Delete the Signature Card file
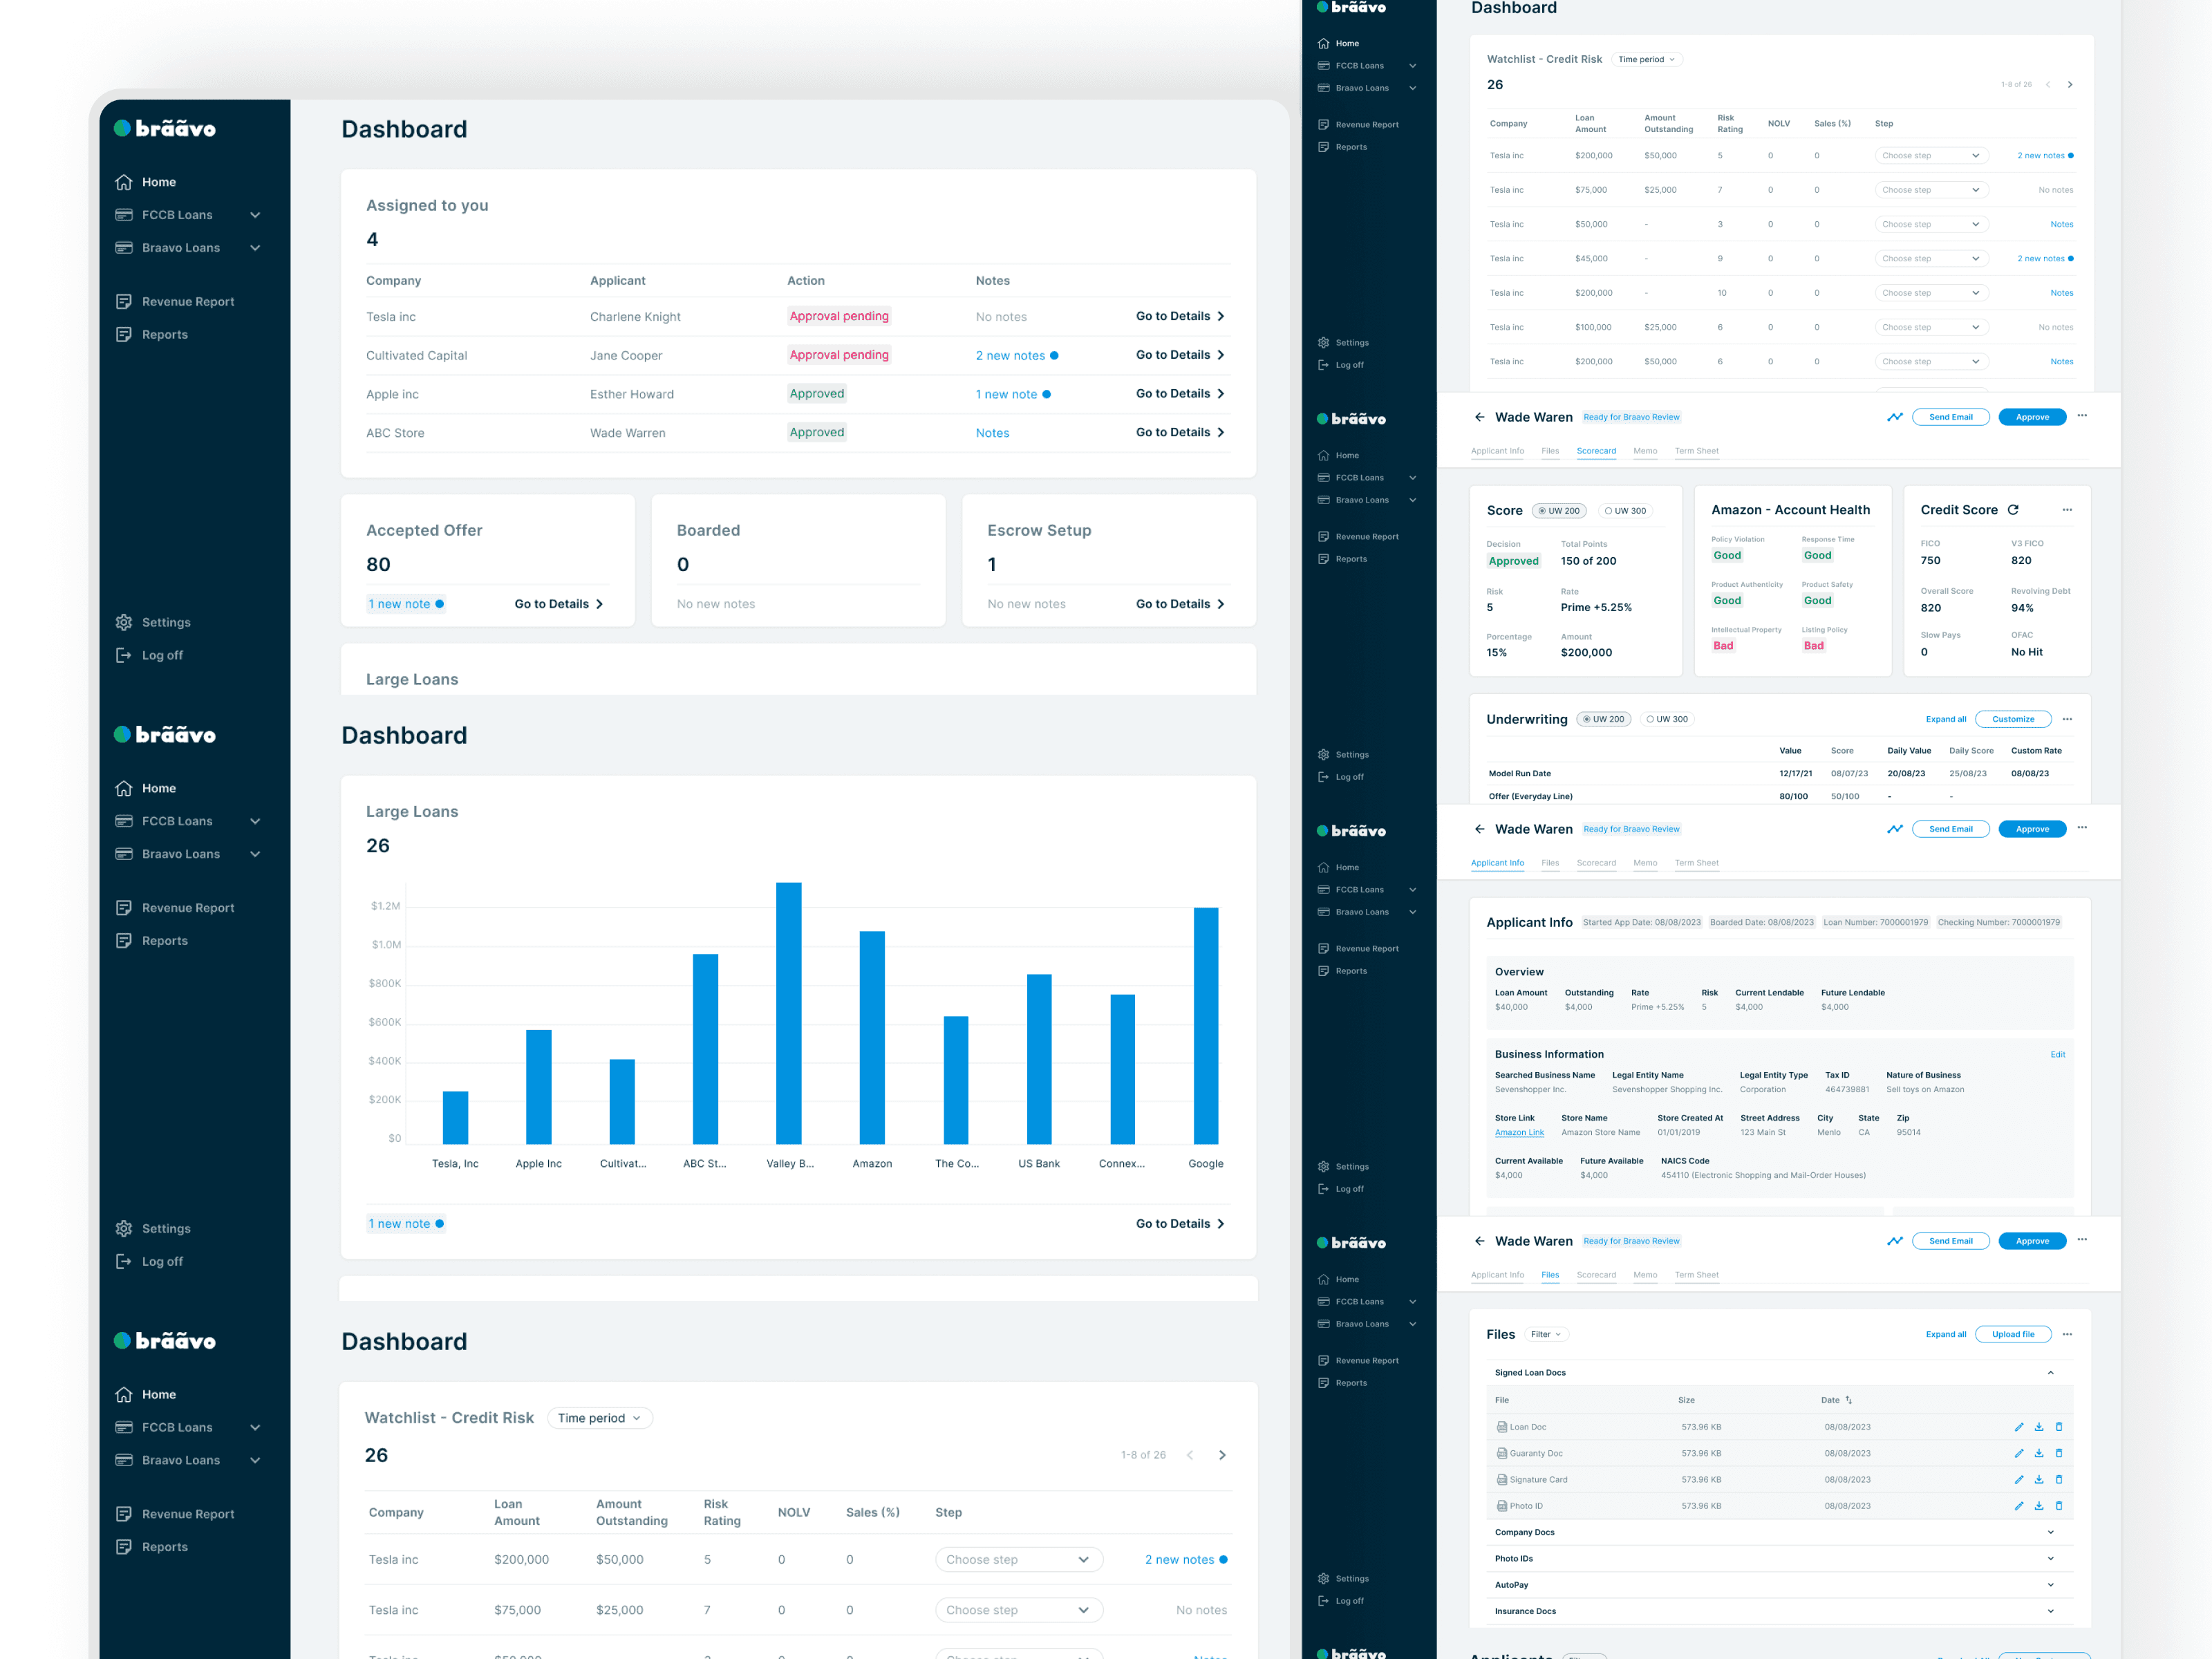The width and height of the screenshot is (2212, 1659). tap(2059, 1479)
